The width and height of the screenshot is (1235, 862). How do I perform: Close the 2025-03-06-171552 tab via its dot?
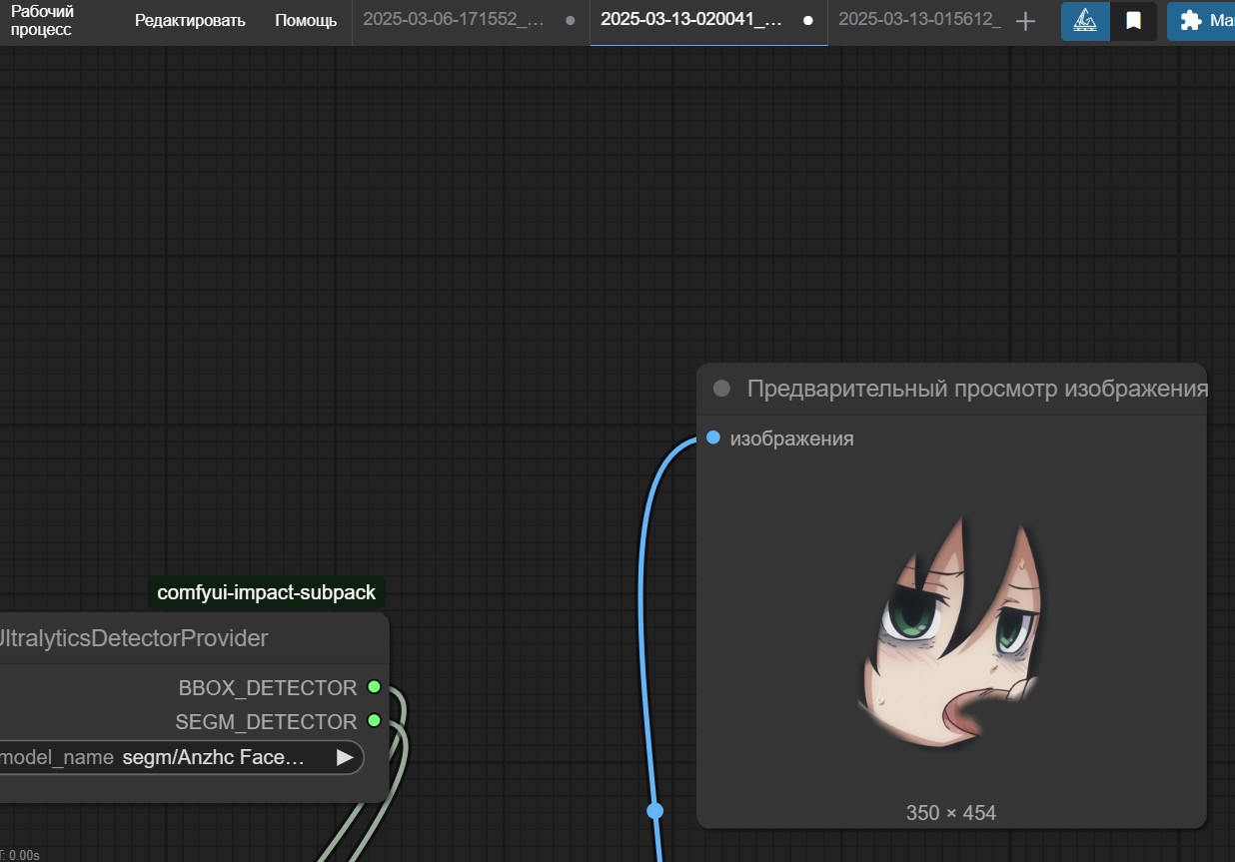(570, 20)
